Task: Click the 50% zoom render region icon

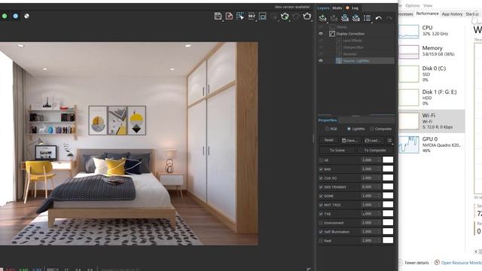Action: tap(252, 16)
